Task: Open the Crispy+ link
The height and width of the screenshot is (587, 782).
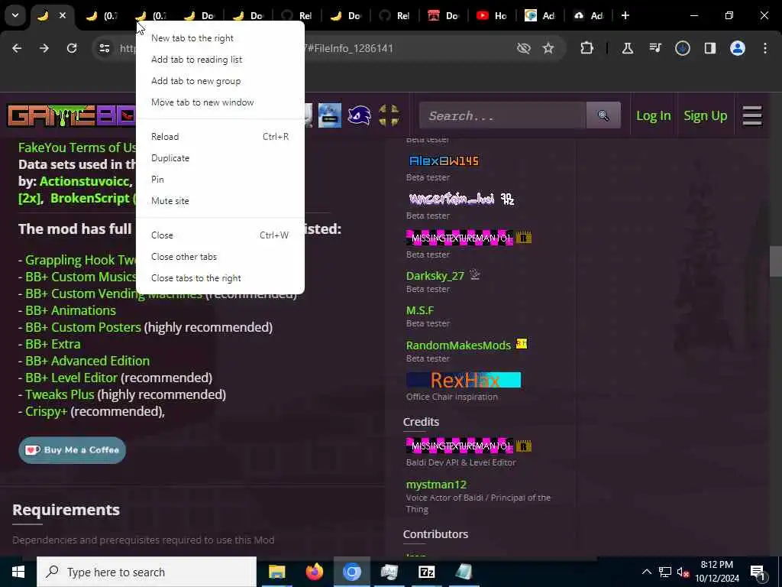Action: point(47,412)
